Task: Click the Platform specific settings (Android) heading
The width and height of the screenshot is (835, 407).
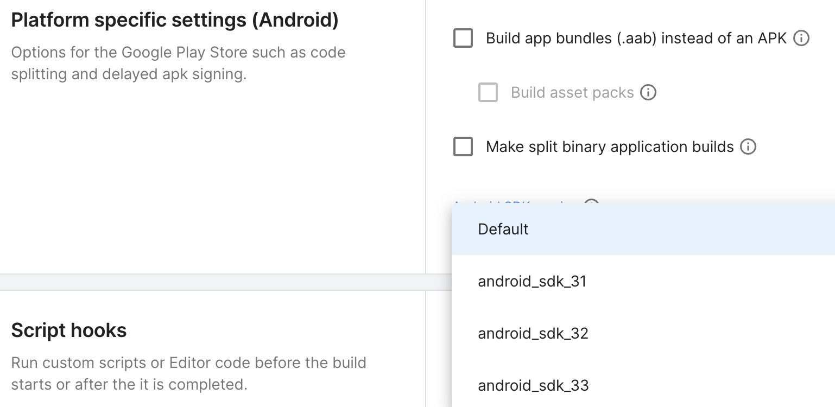Action: [x=174, y=20]
